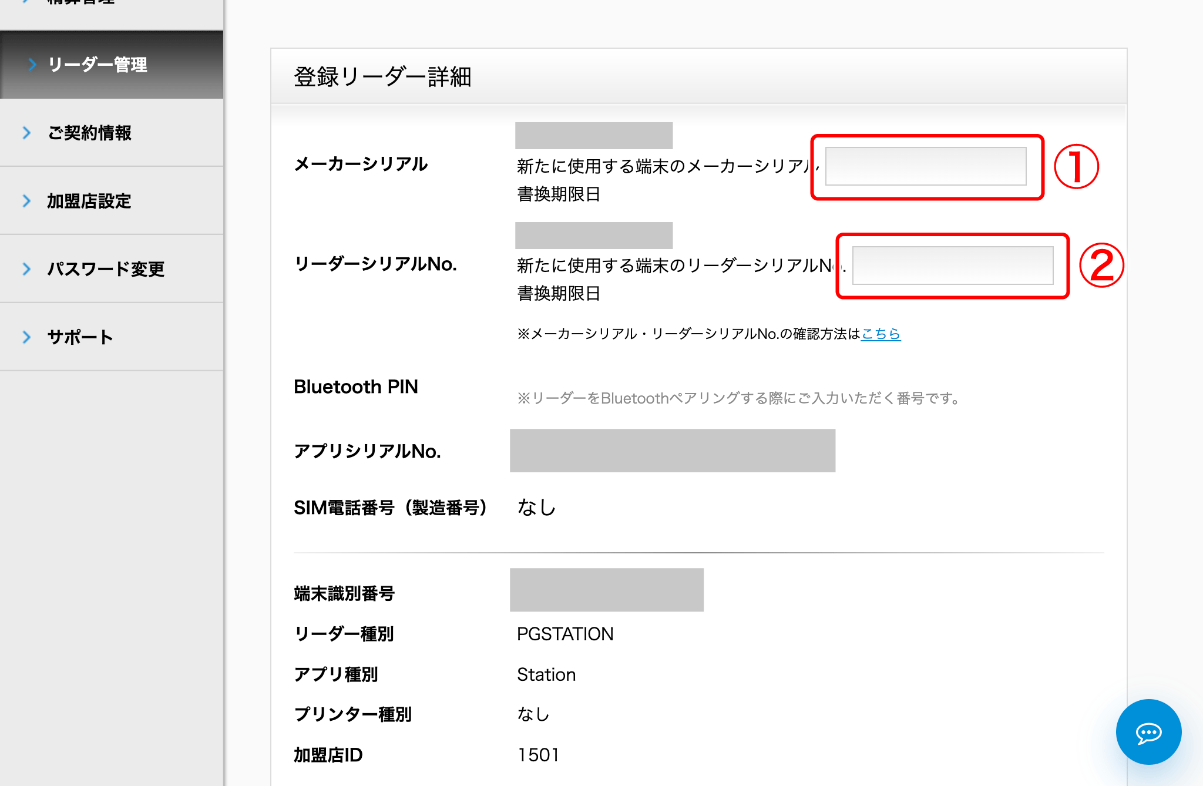Click the 新たに使用する端末のメーカーシリアル text

point(668,166)
